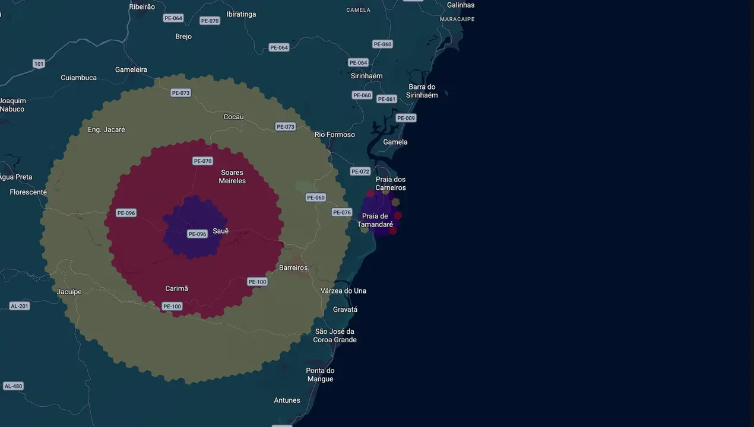This screenshot has width=754, height=427.
Task: Click the PE-064 shield above Brejo
Action: (173, 18)
